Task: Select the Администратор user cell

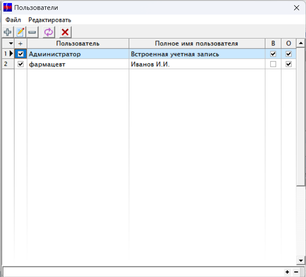Action: 78,54
